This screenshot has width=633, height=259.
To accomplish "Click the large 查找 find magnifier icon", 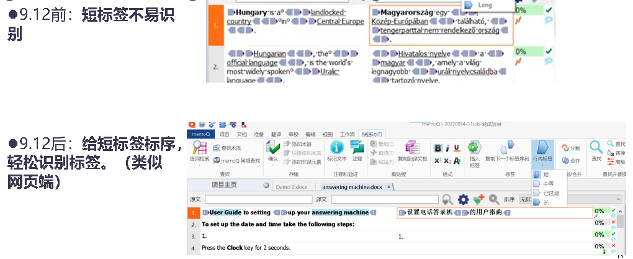I will point(596,147).
